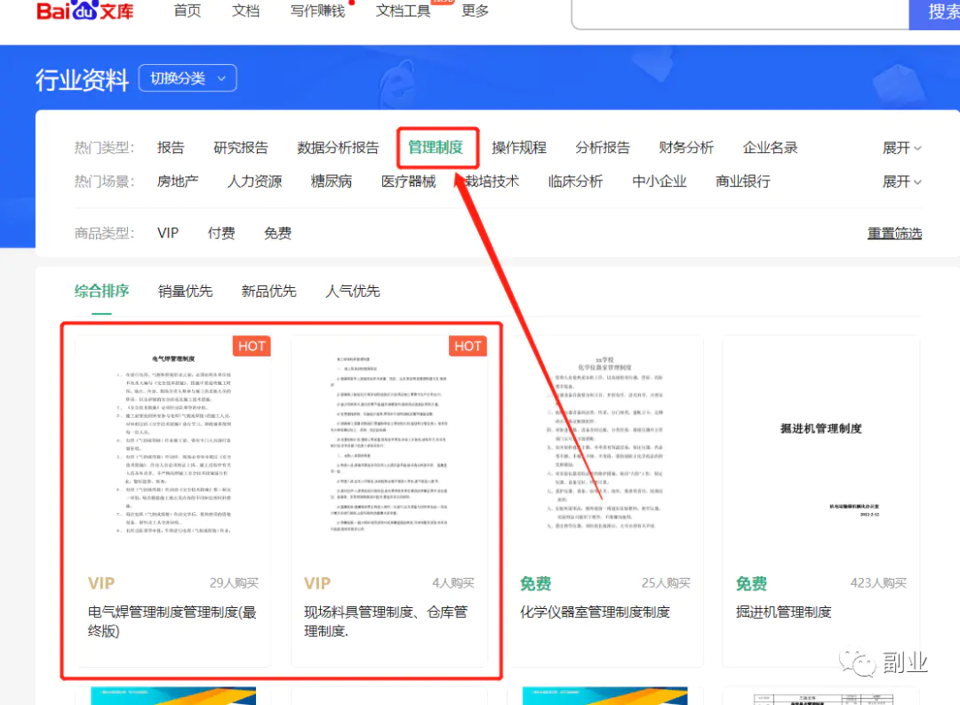
Task: Open 文档工具 in the top navigation
Action: pos(403,11)
